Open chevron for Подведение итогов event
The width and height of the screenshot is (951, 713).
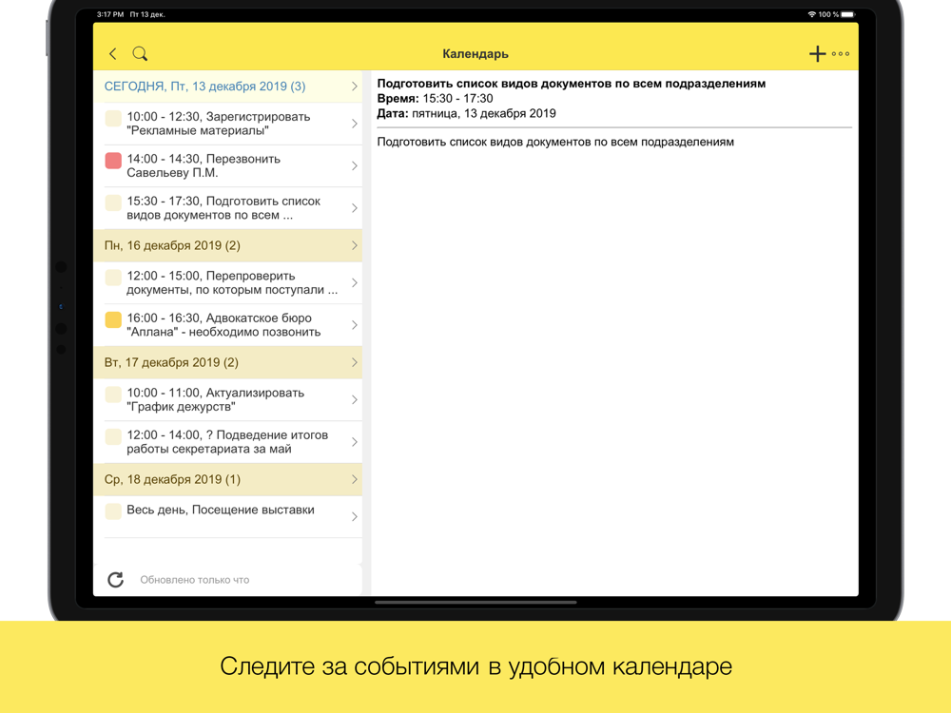pos(354,442)
